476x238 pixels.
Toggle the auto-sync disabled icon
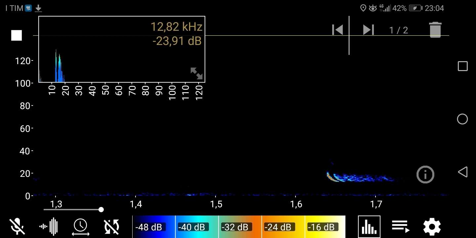pos(112,227)
